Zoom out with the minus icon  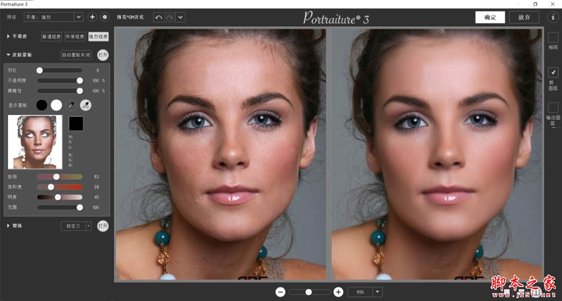[x=280, y=292]
